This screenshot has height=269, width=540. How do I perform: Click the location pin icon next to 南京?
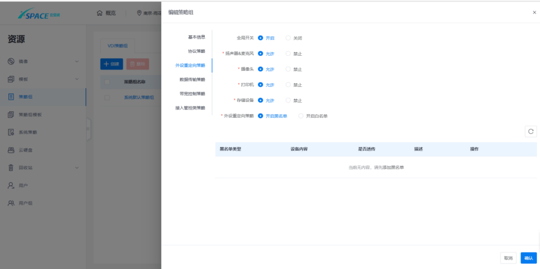pyautogui.click(x=139, y=13)
